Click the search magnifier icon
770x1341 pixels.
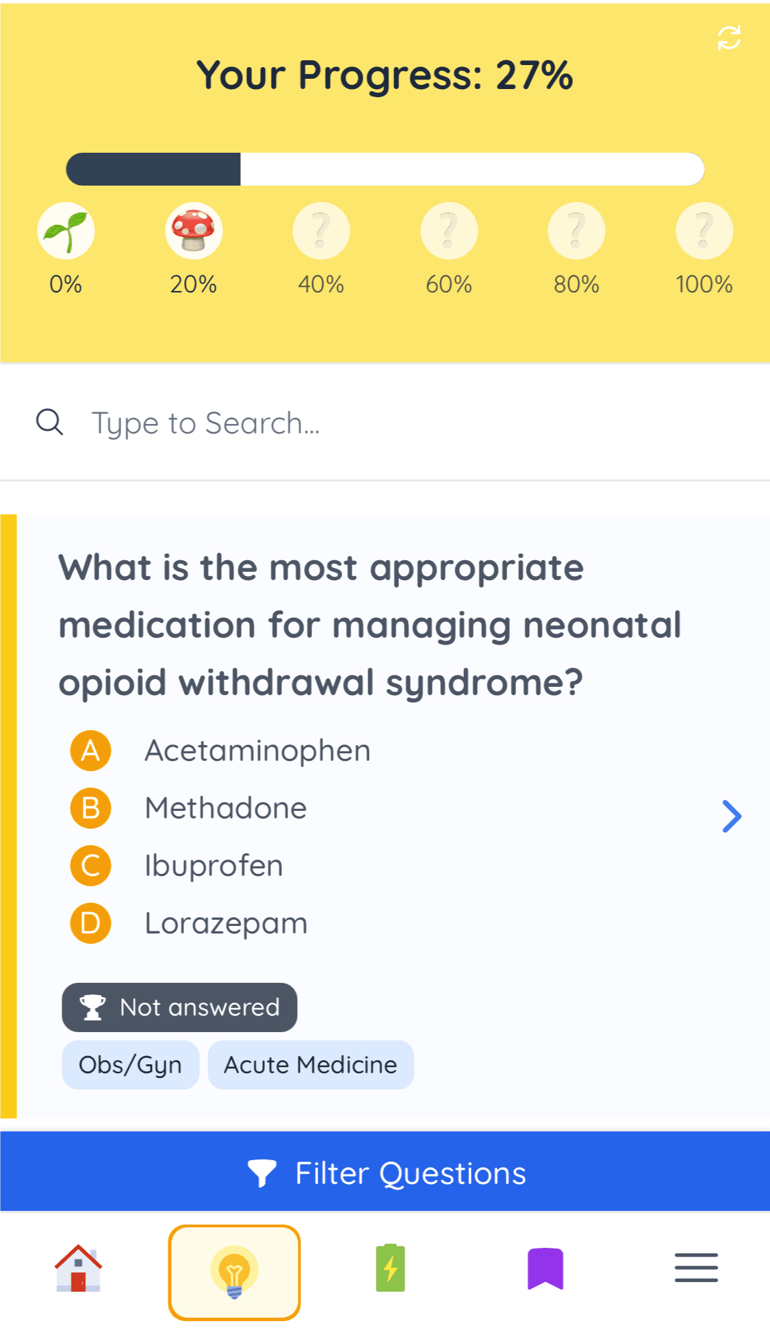pyautogui.click(x=50, y=423)
